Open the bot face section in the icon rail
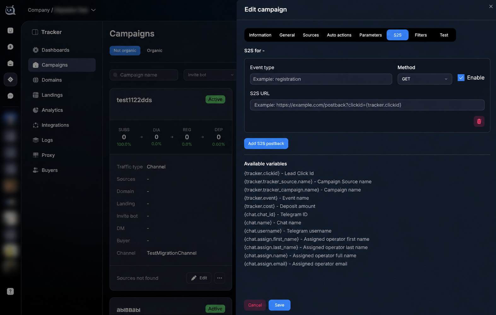This screenshot has height=315, width=496. tap(10, 31)
